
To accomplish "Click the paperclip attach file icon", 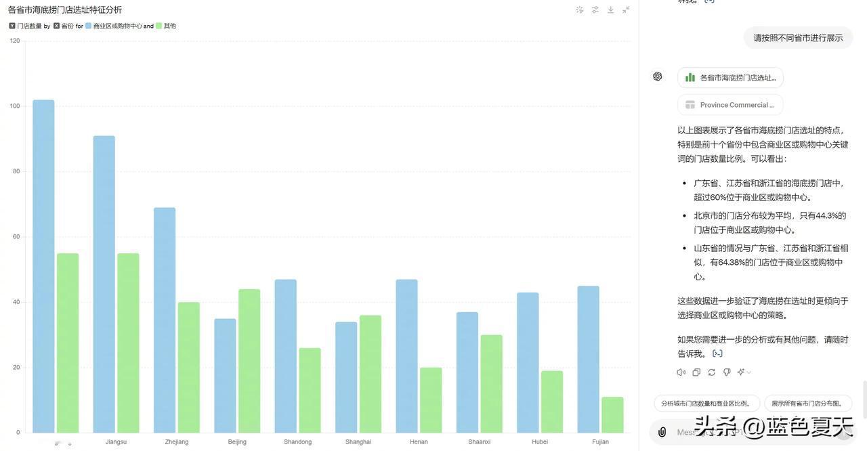I will (662, 432).
